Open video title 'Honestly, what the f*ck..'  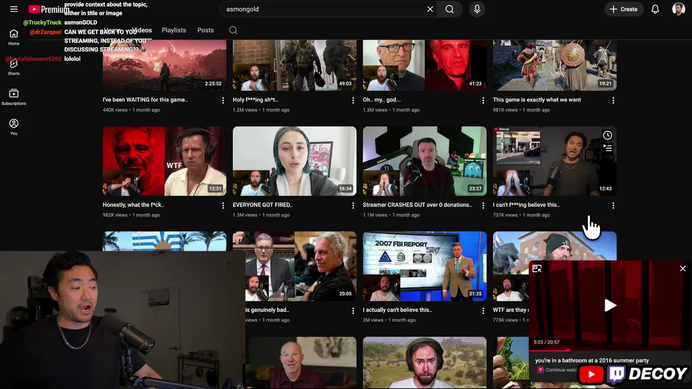click(134, 205)
